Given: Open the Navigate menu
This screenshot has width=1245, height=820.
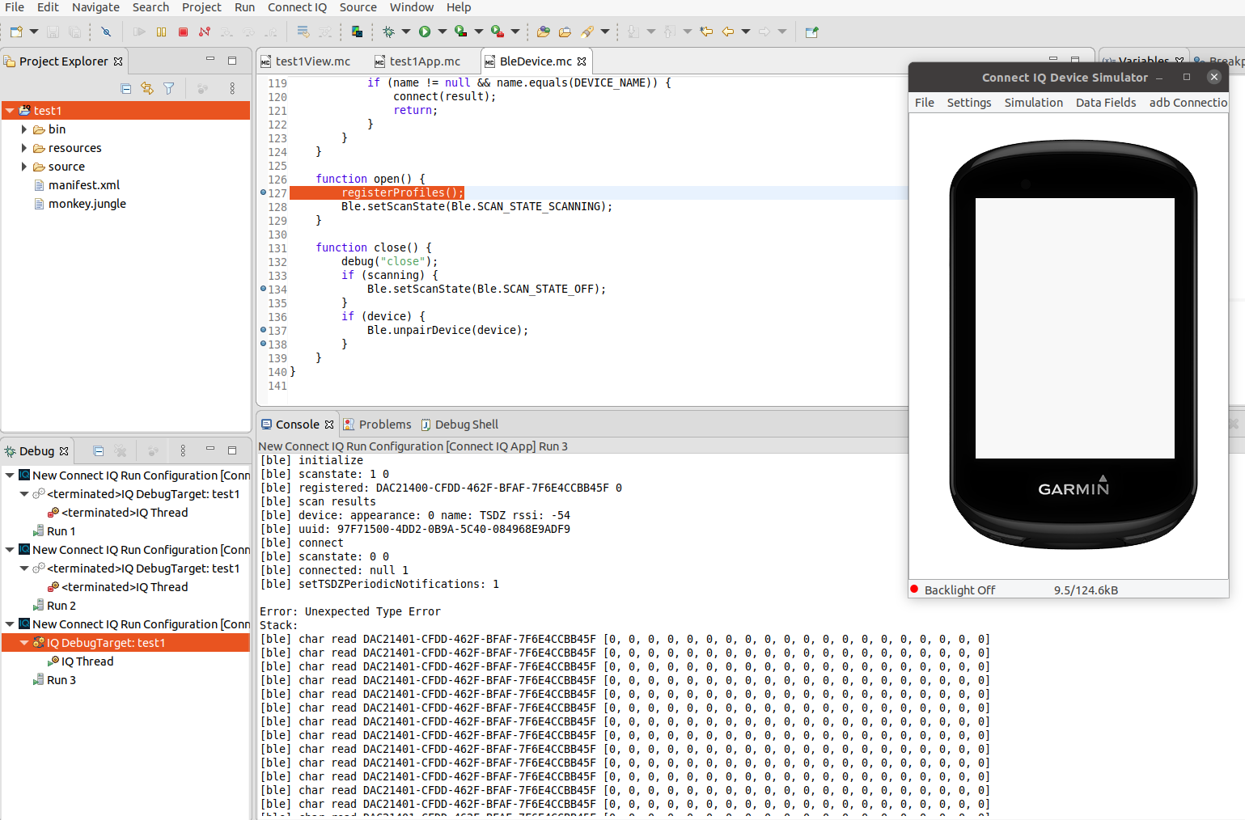Looking at the screenshot, I should tap(95, 7).
